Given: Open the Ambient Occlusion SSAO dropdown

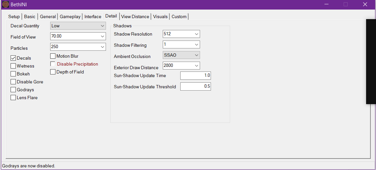Looking at the screenshot, I should [181, 55].
